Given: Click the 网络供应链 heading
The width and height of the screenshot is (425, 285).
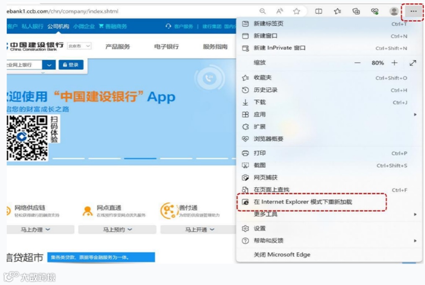Looking at the screenshot, I should (30, 208).
